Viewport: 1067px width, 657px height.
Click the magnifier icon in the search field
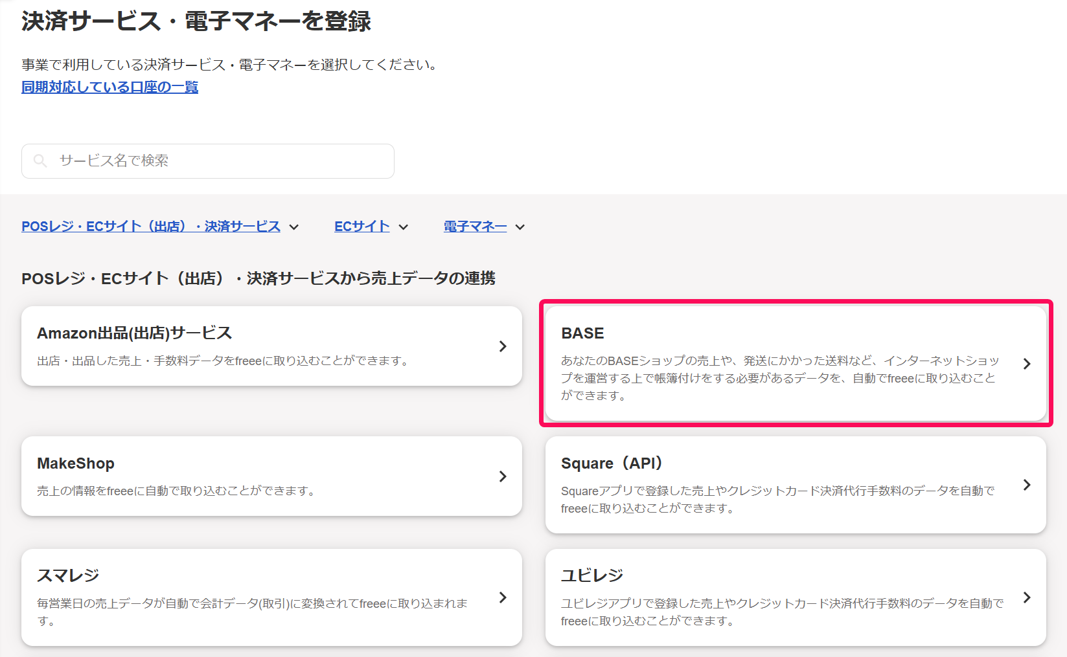tap(40, 161)
